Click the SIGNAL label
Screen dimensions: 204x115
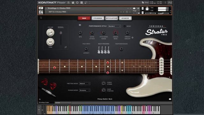pos(61,27)
